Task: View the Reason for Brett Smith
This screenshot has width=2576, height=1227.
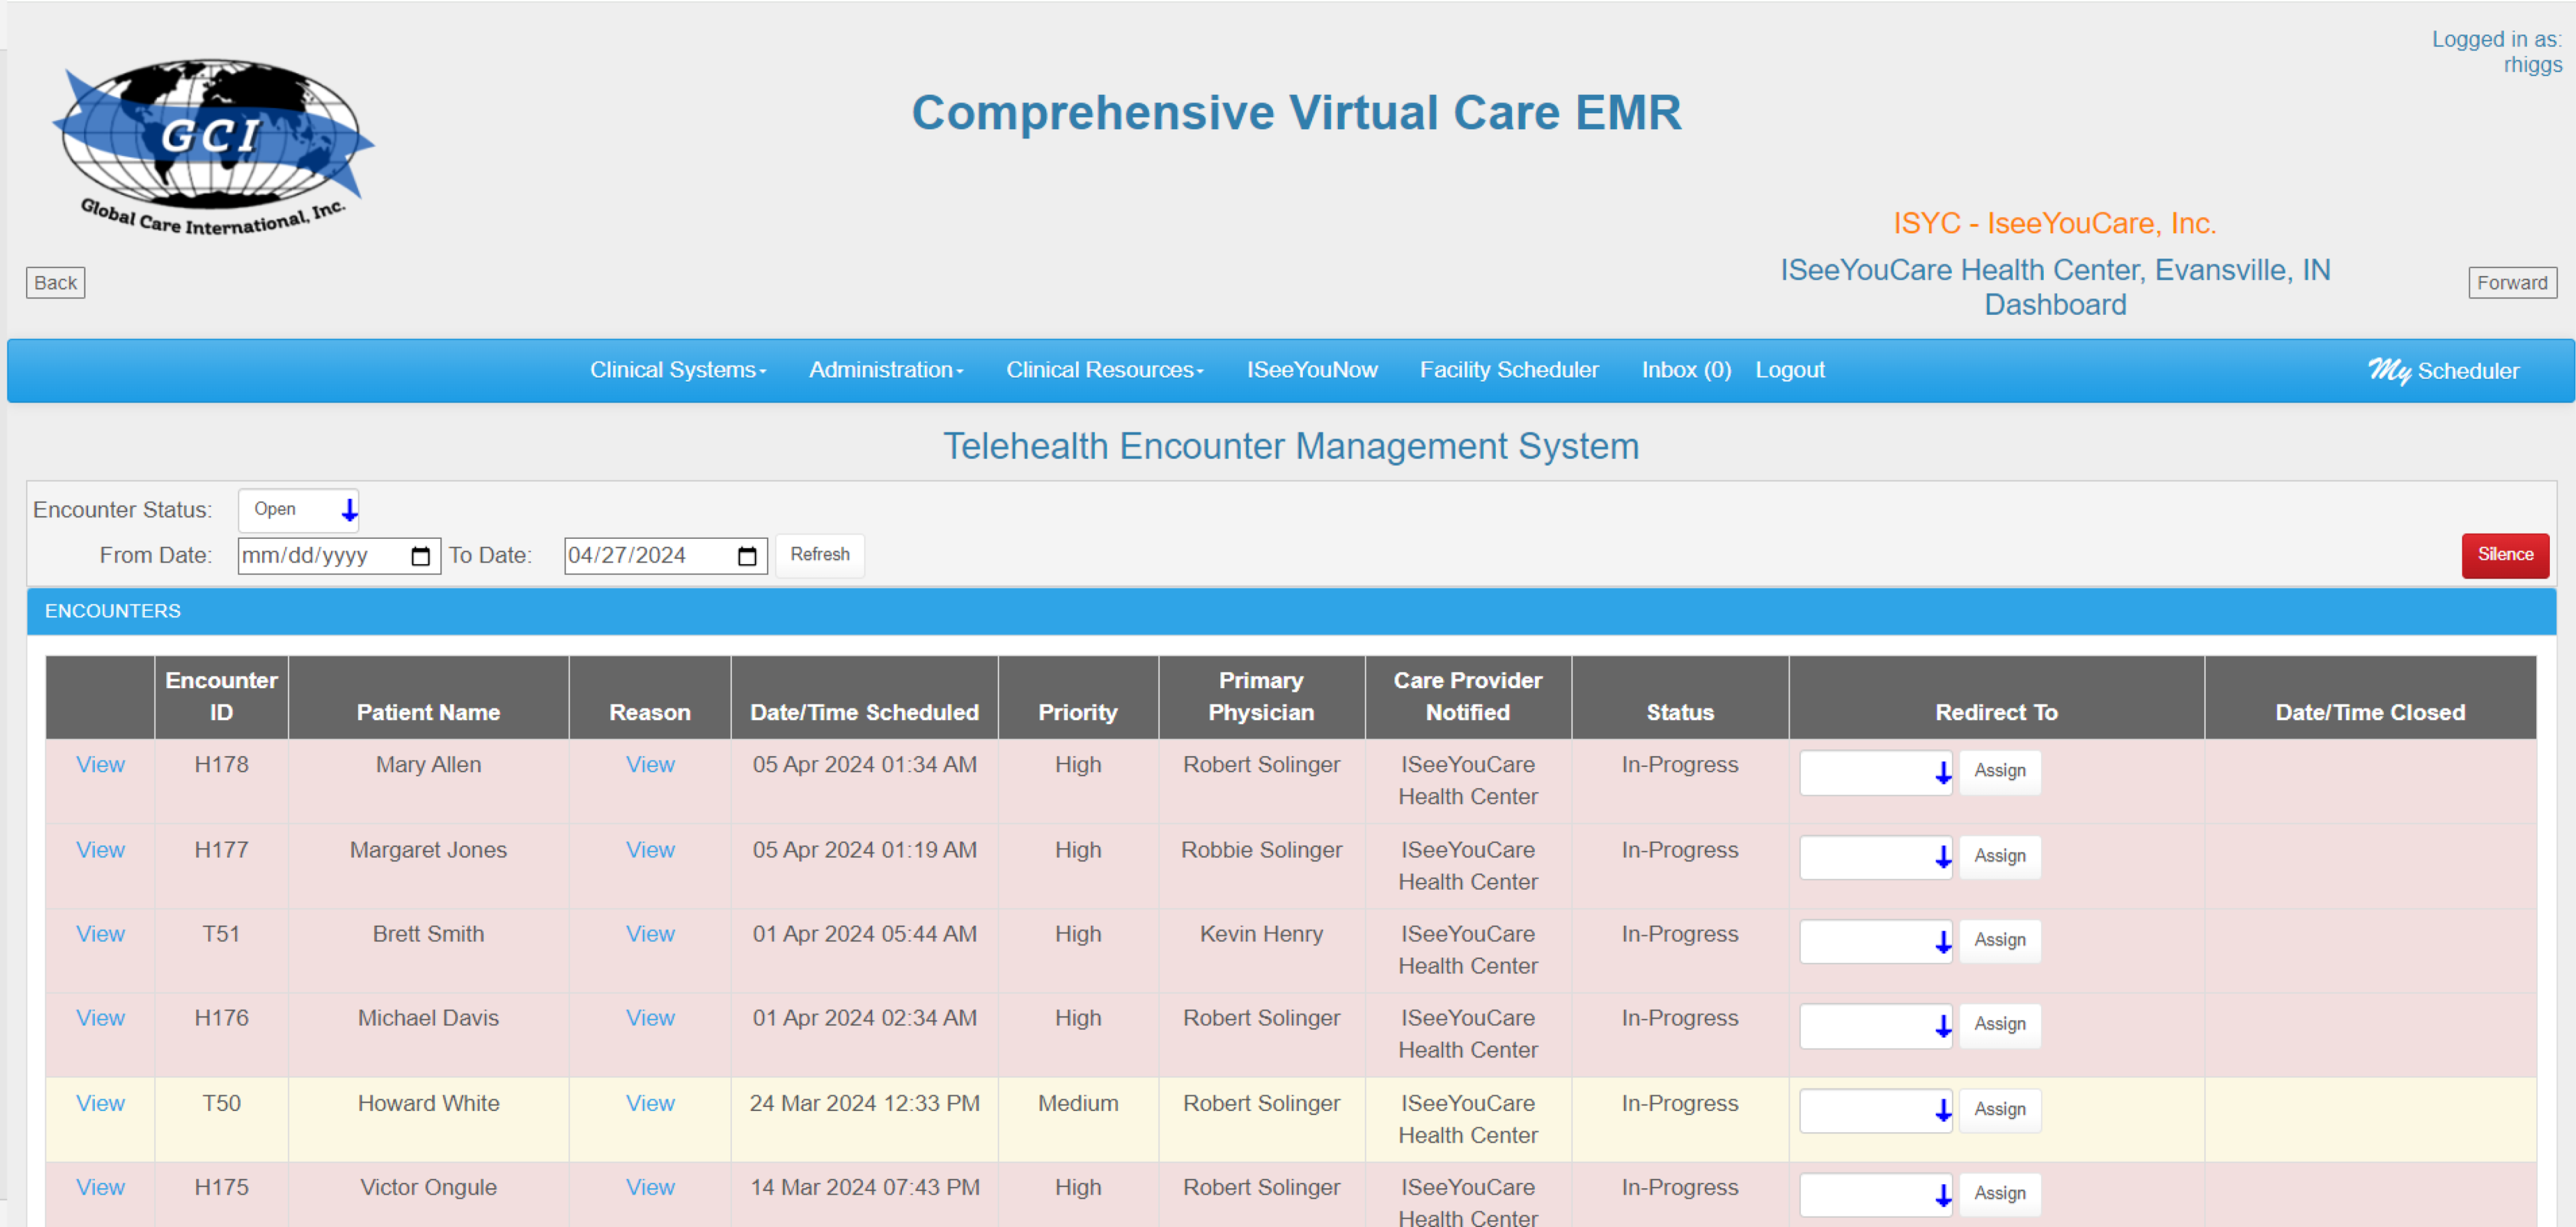Action: 650,934
